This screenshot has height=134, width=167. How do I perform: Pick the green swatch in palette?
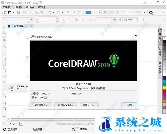164,84
